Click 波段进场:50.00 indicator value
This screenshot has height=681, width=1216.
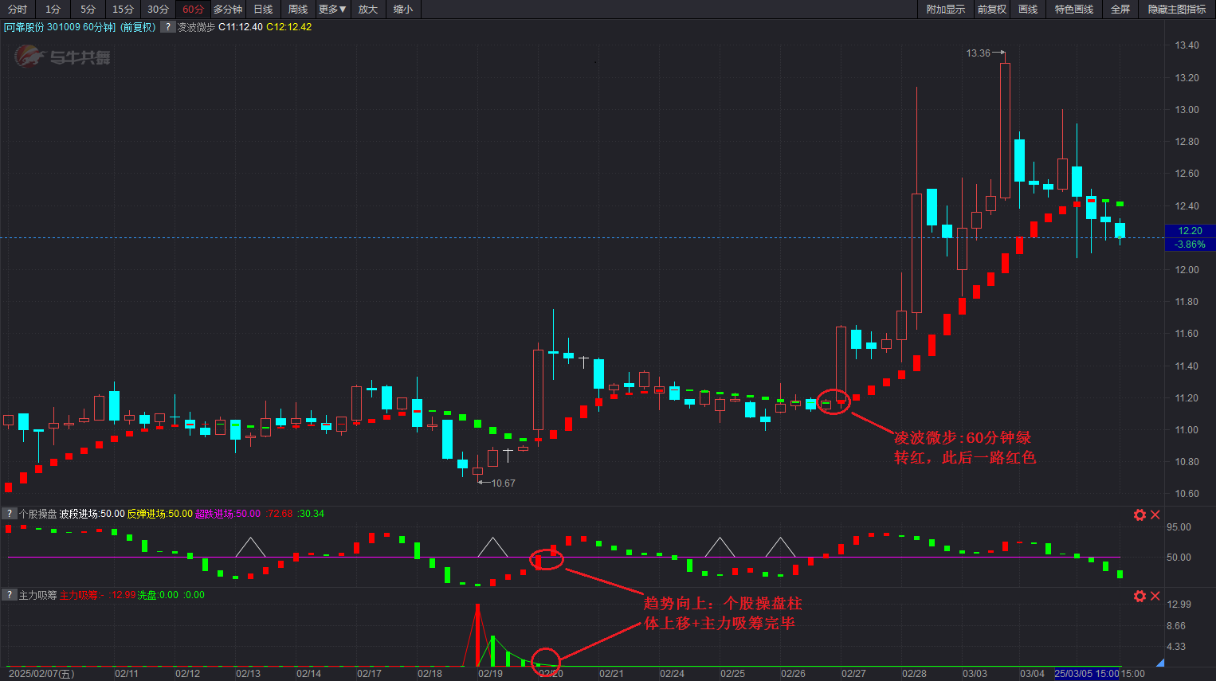92,514
